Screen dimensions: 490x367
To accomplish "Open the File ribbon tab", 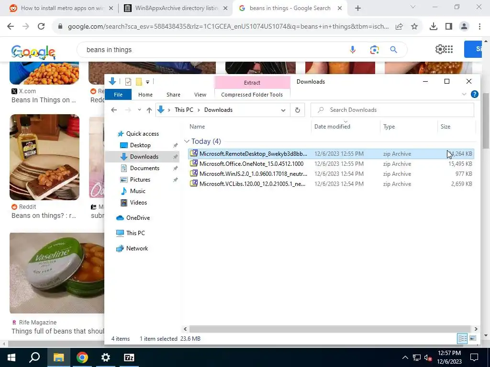I will coord(118,95).
